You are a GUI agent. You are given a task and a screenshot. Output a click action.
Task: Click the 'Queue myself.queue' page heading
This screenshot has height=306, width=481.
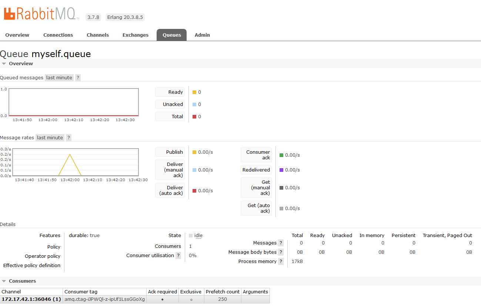(46, 54)
